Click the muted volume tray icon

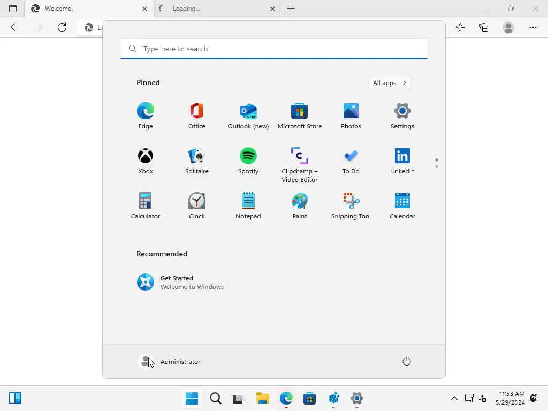click(x=483, y=398)
